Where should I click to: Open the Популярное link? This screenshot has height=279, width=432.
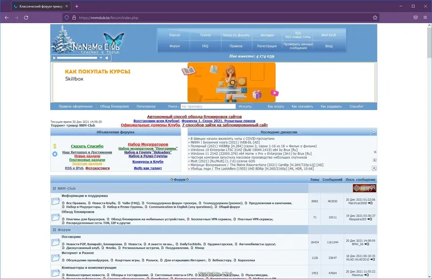(146, 106)
